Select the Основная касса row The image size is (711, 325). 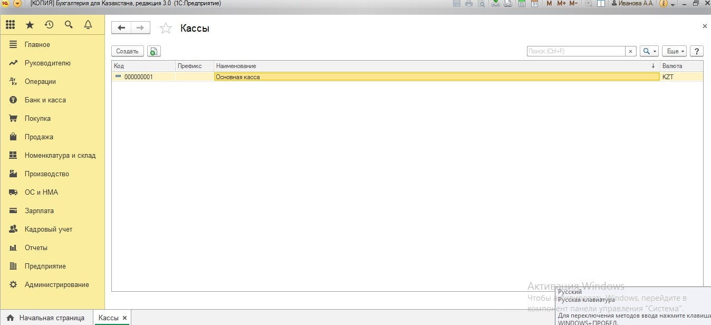[x=436, y=77]
